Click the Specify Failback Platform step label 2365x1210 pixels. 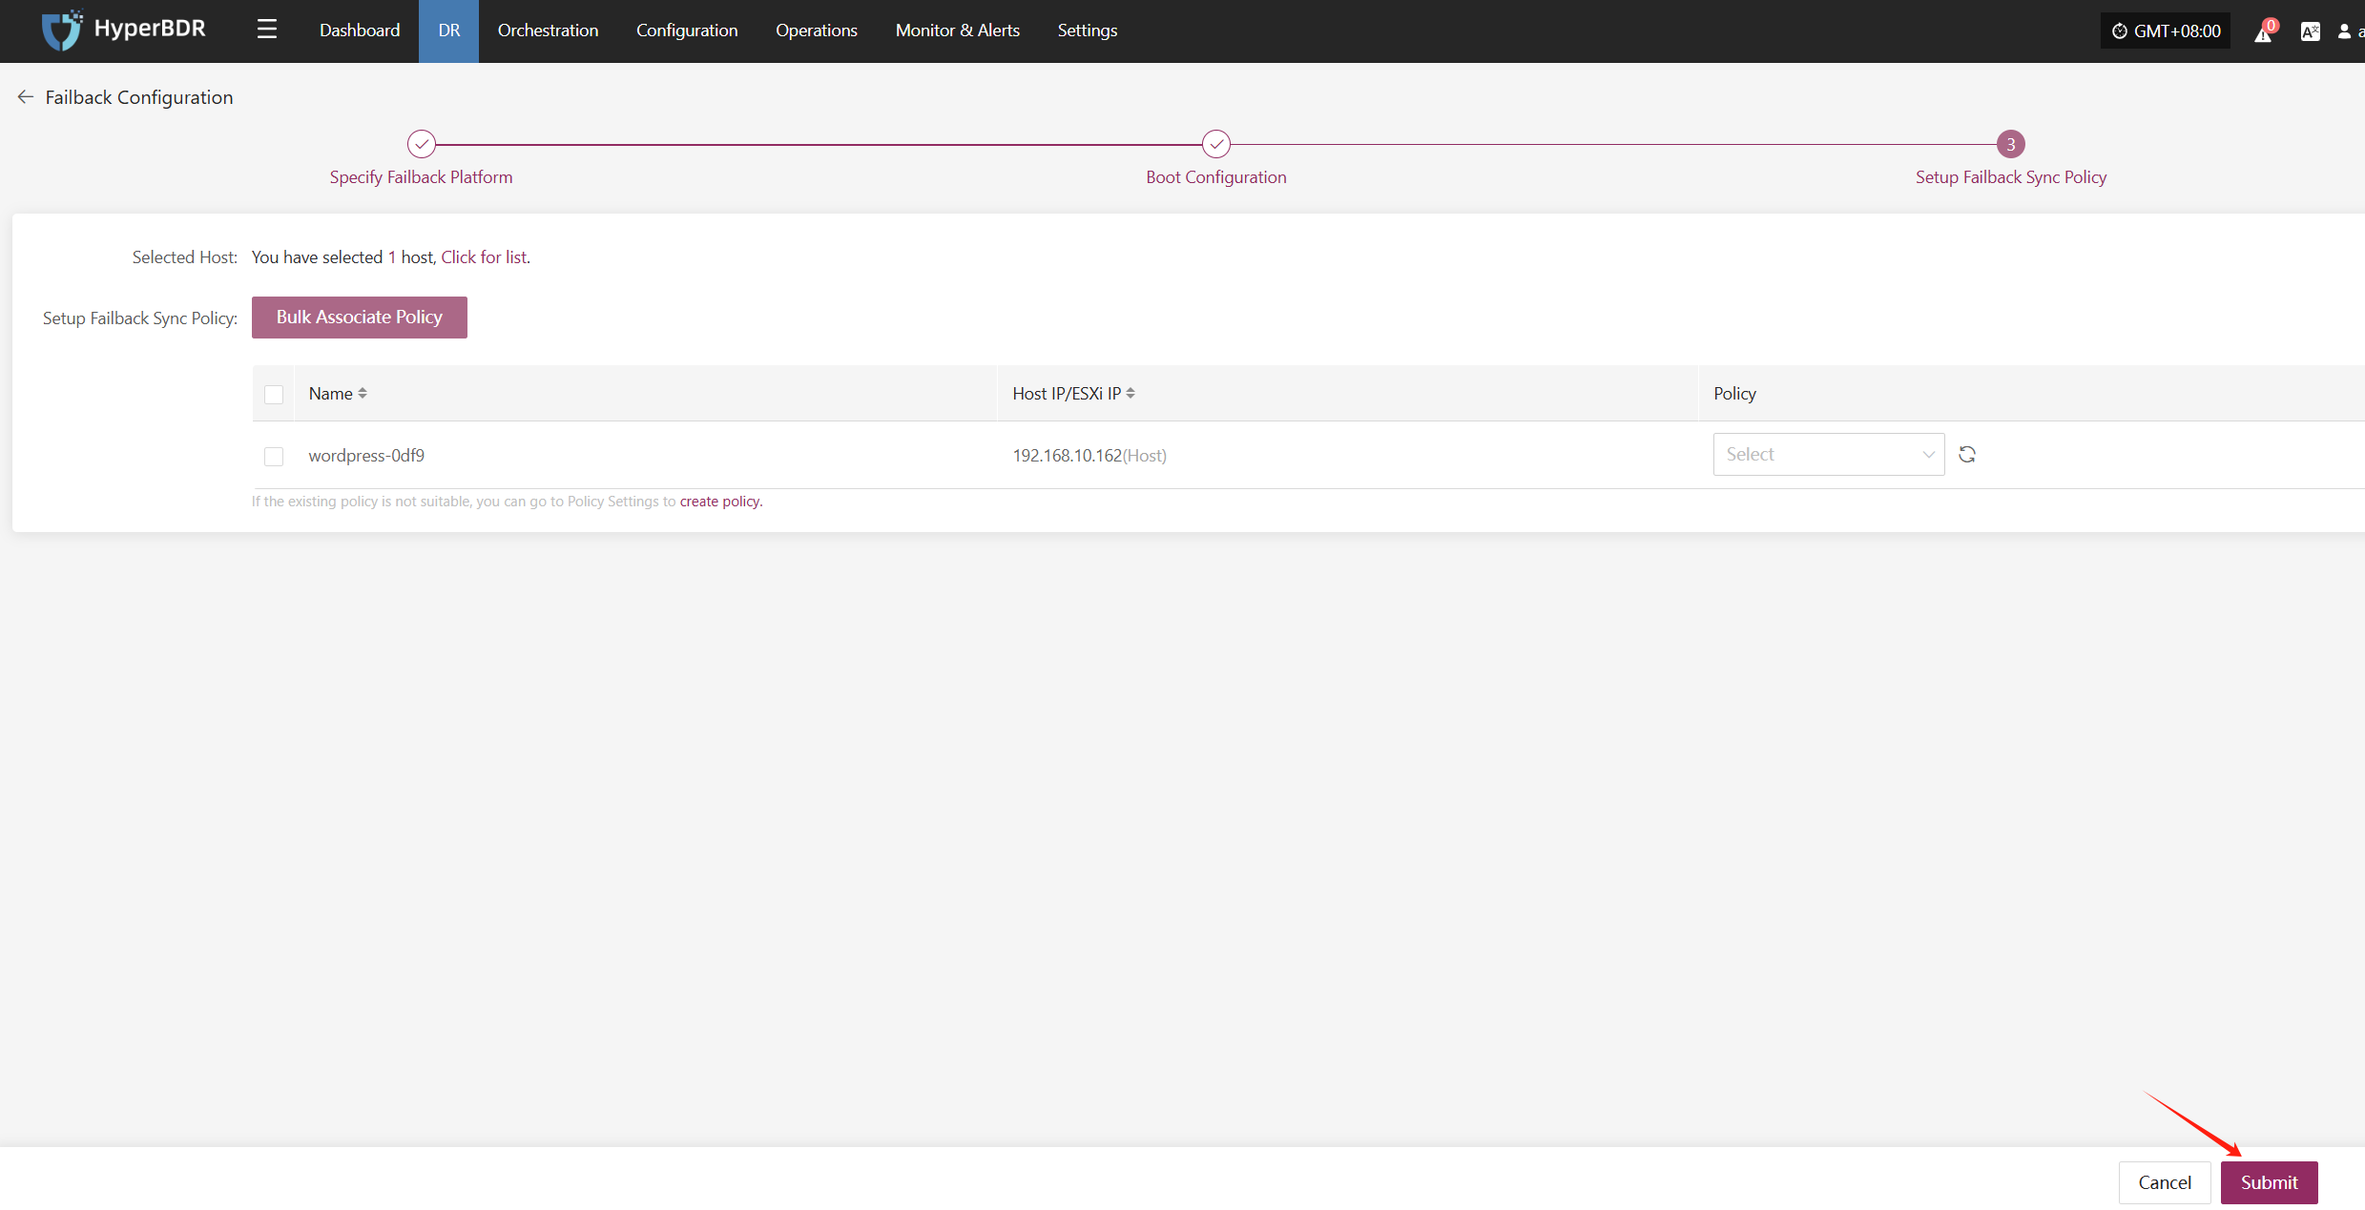click(x=422, y=177)
